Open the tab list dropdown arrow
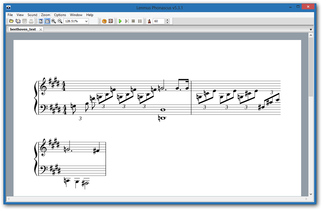 click(x=311, y=30)
